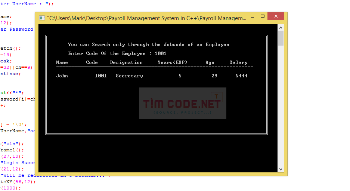Click the 'ntinue;' code line in editor
The image size is (350, 191).
[10, 74]
